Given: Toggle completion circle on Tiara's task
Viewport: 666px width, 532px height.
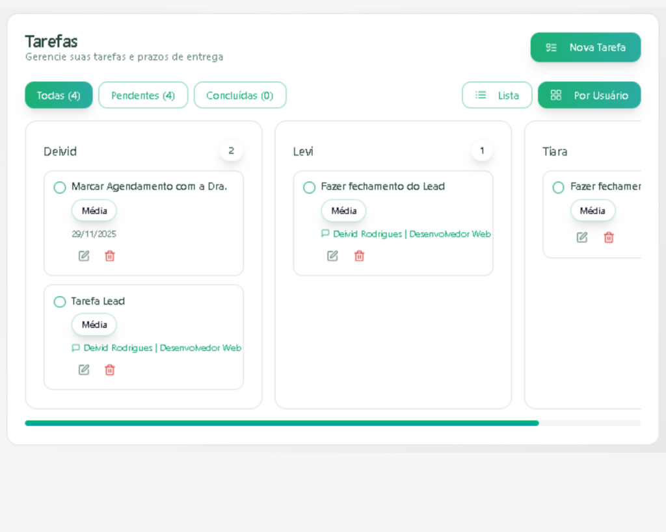Looking at the screenshot, I should (x=558, y=188).
